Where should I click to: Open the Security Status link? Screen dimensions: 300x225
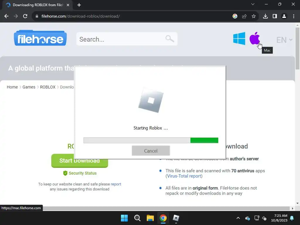coord(83,173)
